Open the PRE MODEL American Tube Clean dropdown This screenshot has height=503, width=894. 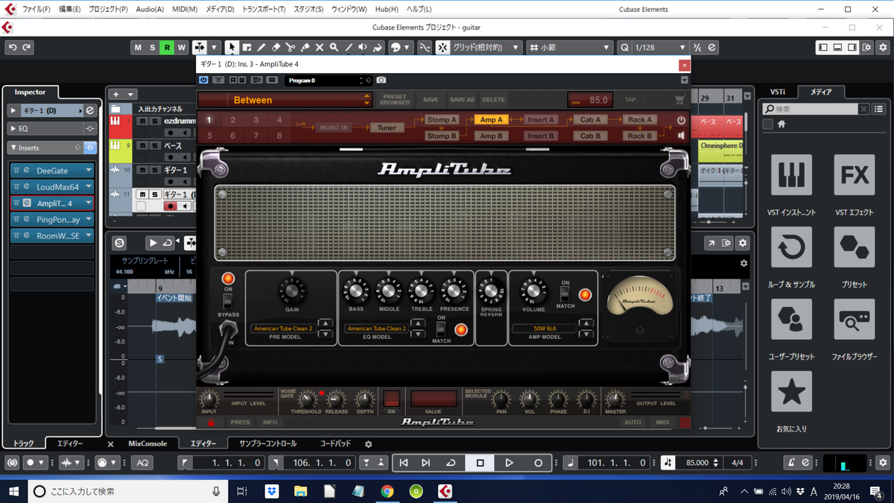coord(283,328)
